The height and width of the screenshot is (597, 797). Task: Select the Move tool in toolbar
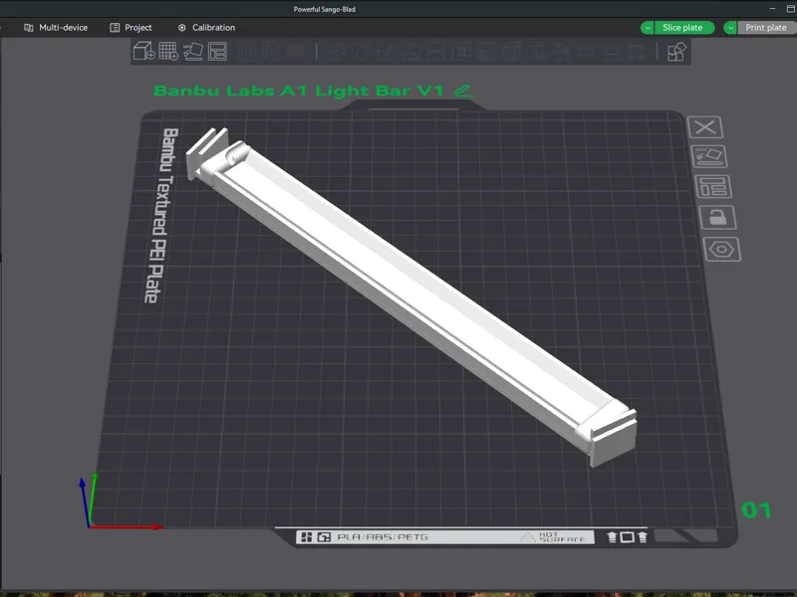pos(337,52)
